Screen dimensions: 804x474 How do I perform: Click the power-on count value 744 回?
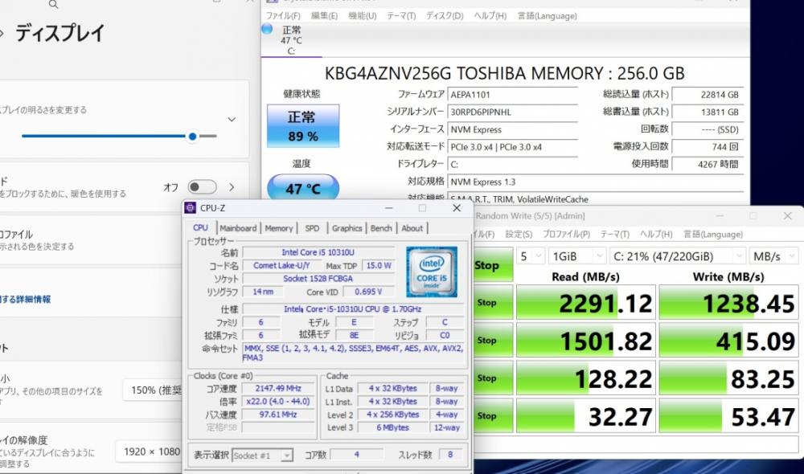(x=708, y=147)
